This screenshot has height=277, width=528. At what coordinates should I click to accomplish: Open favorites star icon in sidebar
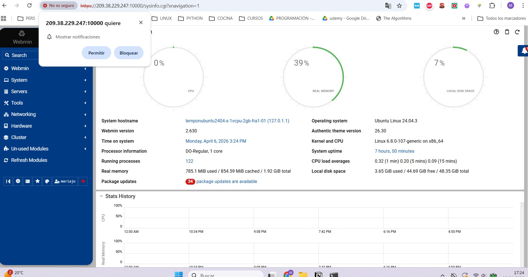(37, 181)
